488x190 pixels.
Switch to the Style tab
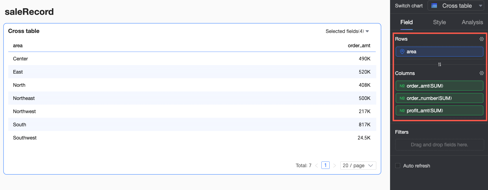(x=439, y=22)
